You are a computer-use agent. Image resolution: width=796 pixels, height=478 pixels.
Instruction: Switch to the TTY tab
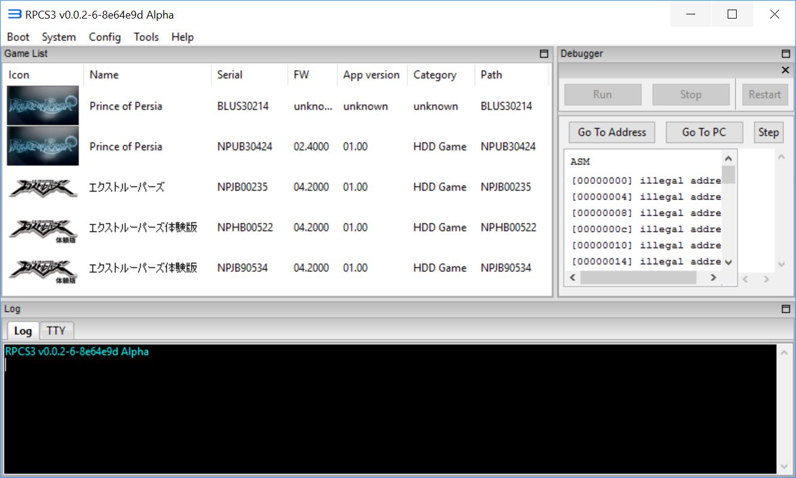coord(56,331)
